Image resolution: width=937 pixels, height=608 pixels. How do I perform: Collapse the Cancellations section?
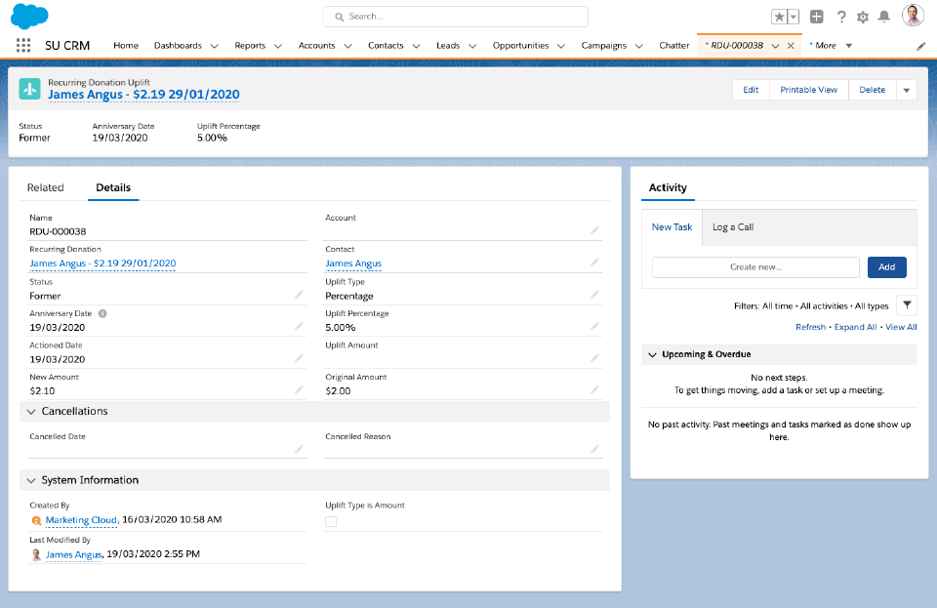pos(31,412)
